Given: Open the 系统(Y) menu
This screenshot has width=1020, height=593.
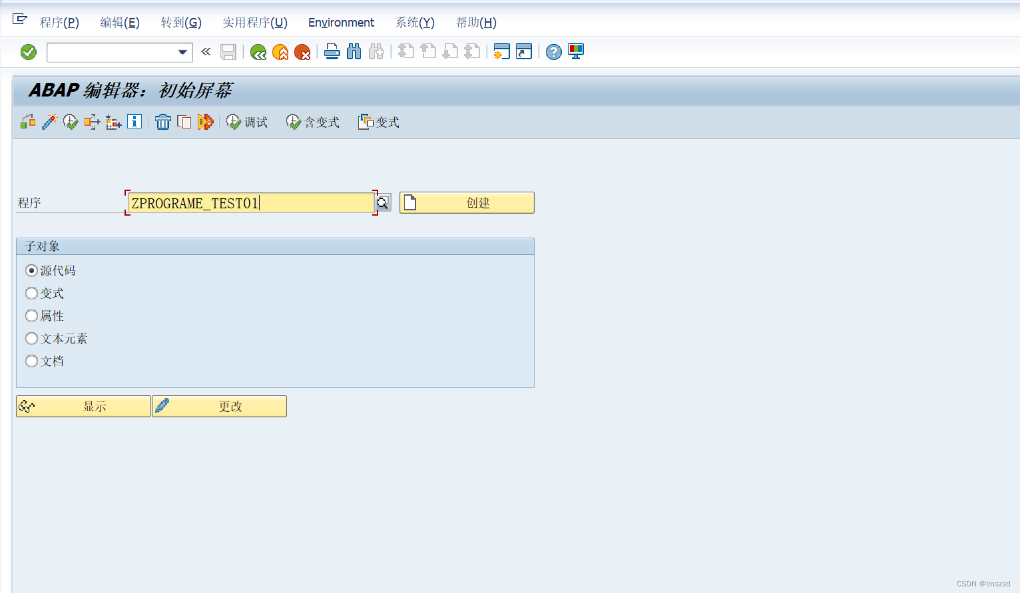Looking at the screenshot, I should pyautogui.click(x=415, y=23).
